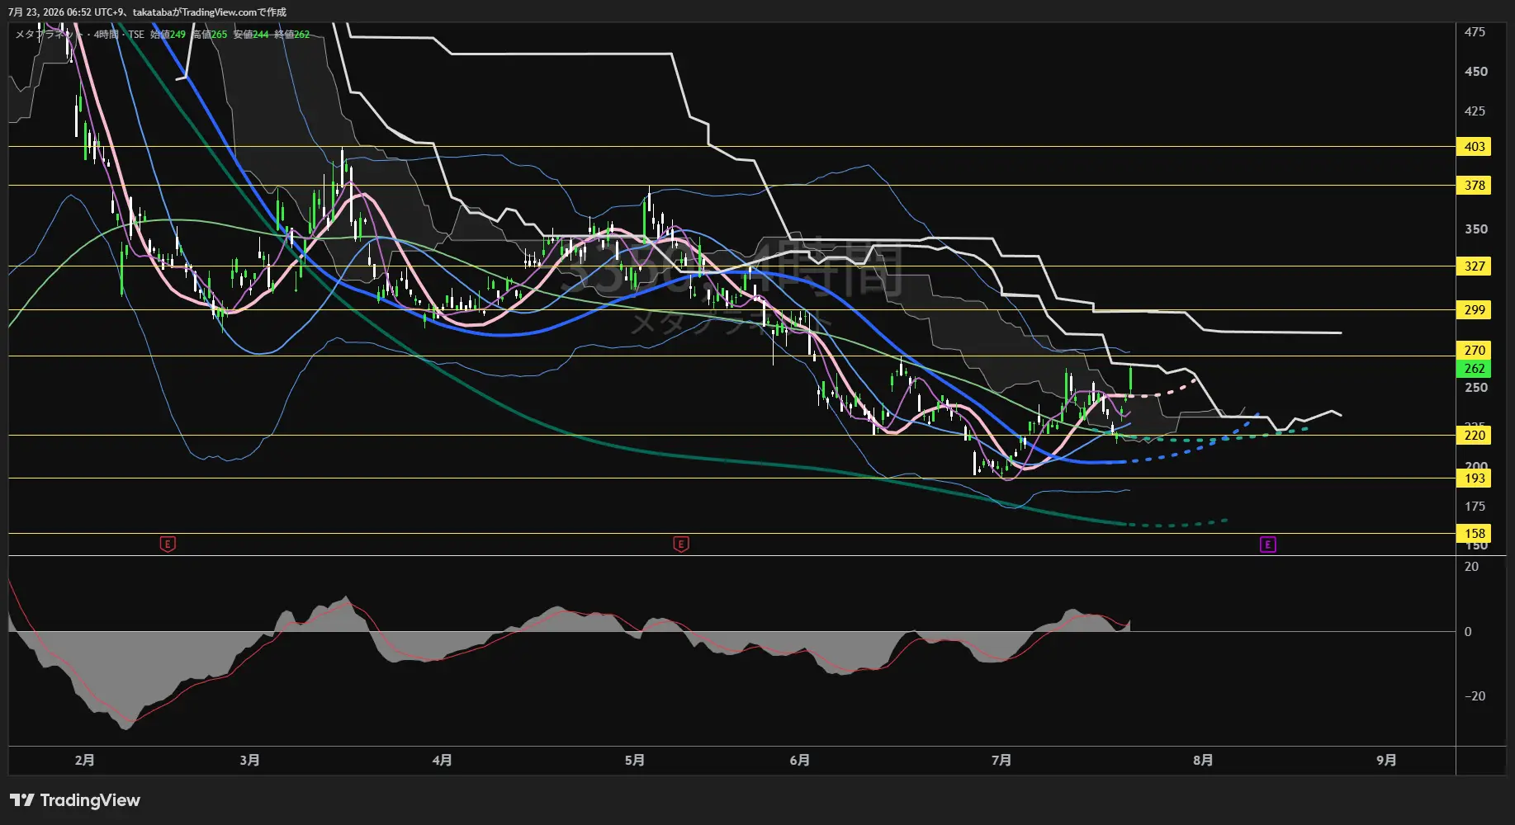Click the yellow 220 price level label

(1475, 436)
